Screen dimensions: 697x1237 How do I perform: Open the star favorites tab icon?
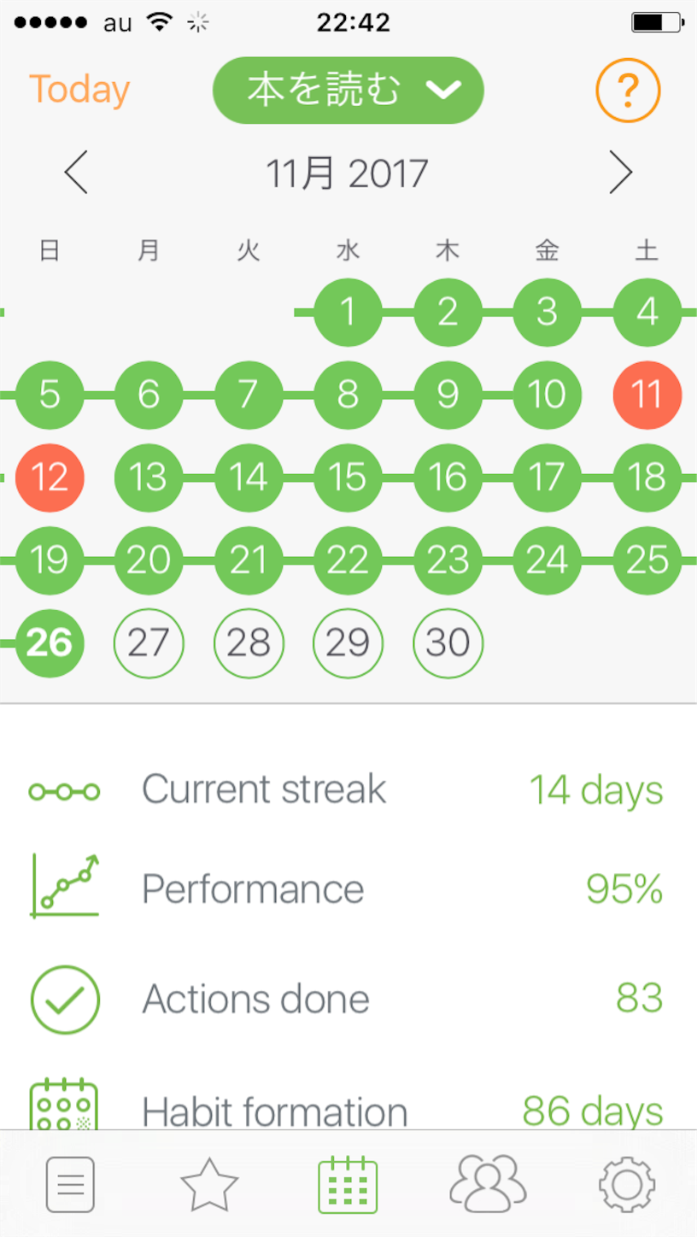click(x=209, y=1183)
